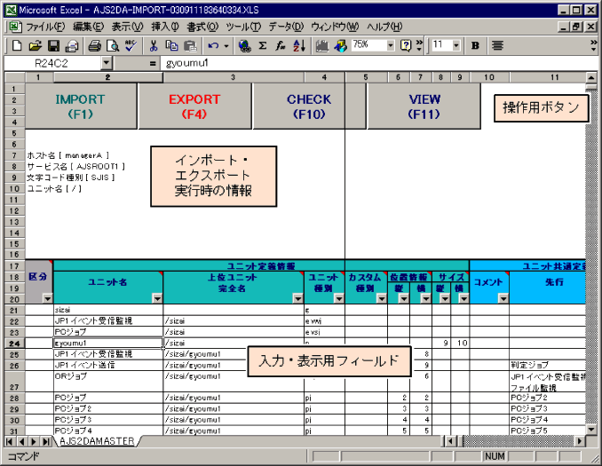Expand the undo history dropdown arrow

226,46
